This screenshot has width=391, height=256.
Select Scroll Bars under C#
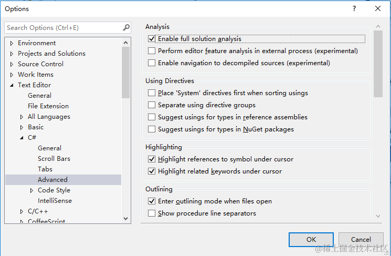54,159
